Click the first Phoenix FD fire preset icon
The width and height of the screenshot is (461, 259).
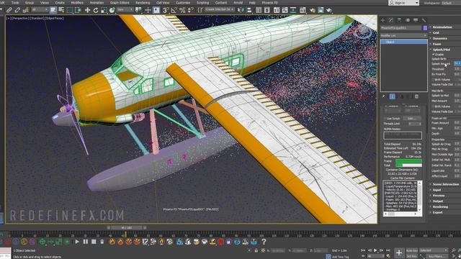(112, 242)
